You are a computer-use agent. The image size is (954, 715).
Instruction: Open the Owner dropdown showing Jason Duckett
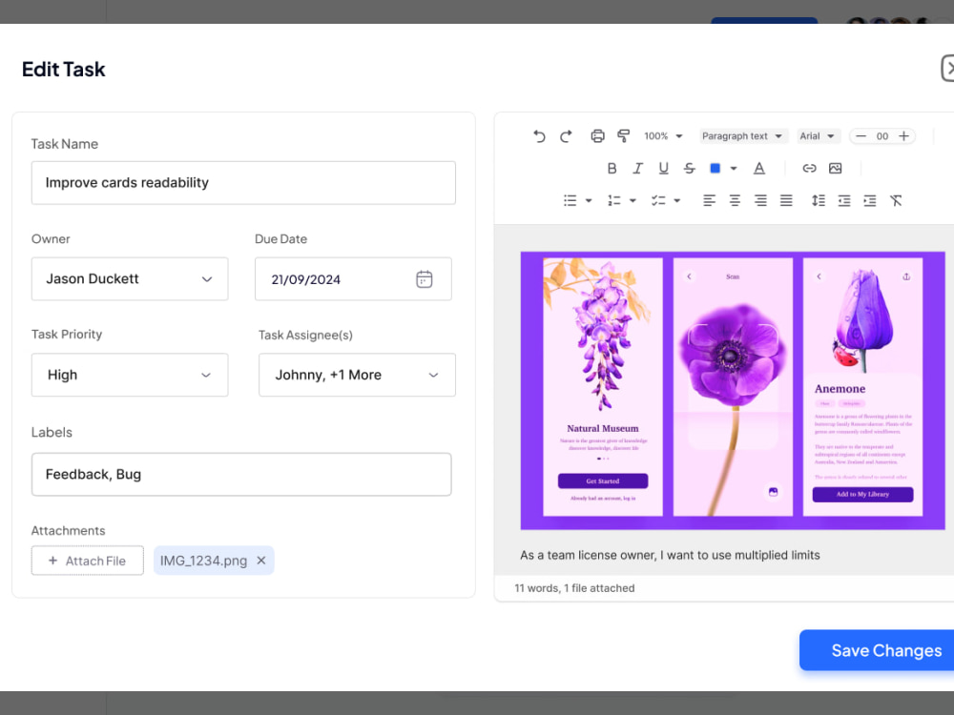pos(130,279)
